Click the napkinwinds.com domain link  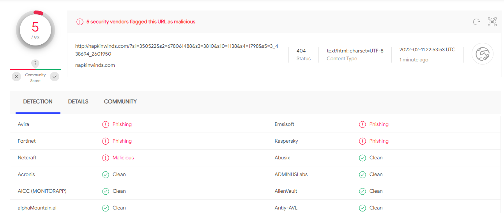95,65
